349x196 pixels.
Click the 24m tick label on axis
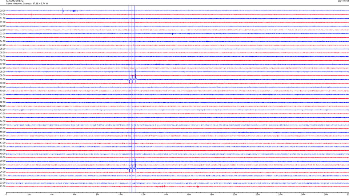pyautogui.click(x=280, y=195)
